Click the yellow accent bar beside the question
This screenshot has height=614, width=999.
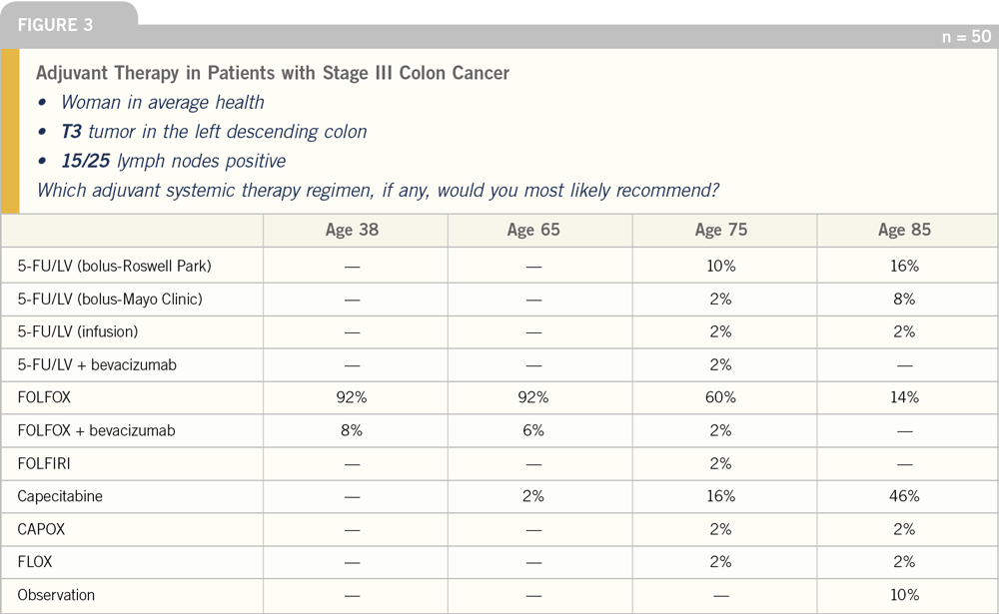pyautogui.click(x=11, y=131)
